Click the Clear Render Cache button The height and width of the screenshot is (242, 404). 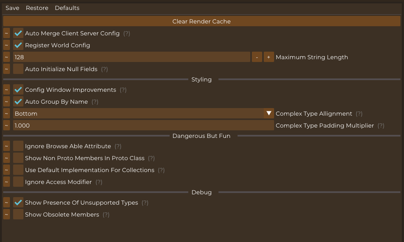pyautogui.click(x=201, y=21)
